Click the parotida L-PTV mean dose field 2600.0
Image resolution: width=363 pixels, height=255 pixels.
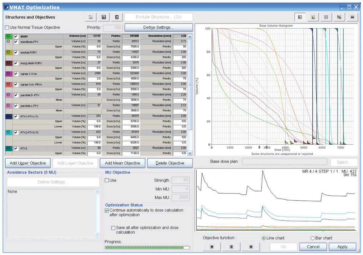pyautogui.click(x=131, y=111)
